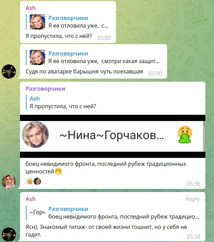Image resolution: width=214 pixels, height=242 pixels.
Task: Open the Разговорчики sender name in purple
Action: [x=45, y=89]
